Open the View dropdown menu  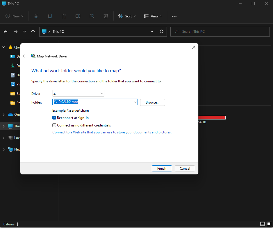(153, 16)
